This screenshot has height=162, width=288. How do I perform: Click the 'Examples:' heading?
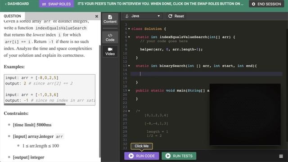tap(14, 67)
